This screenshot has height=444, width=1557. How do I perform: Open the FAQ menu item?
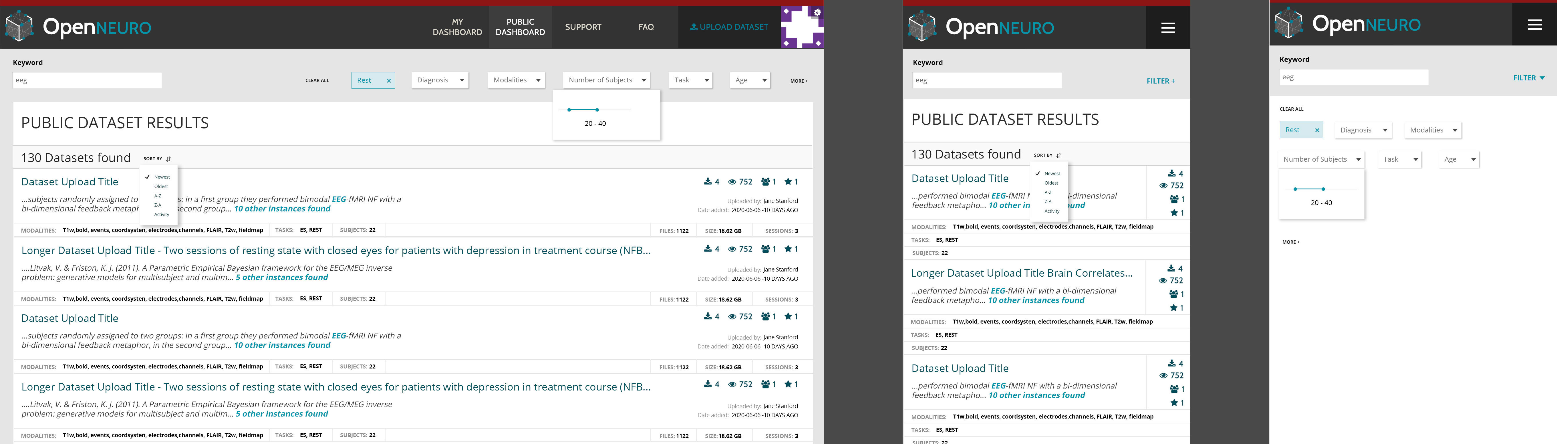[646, 27]
